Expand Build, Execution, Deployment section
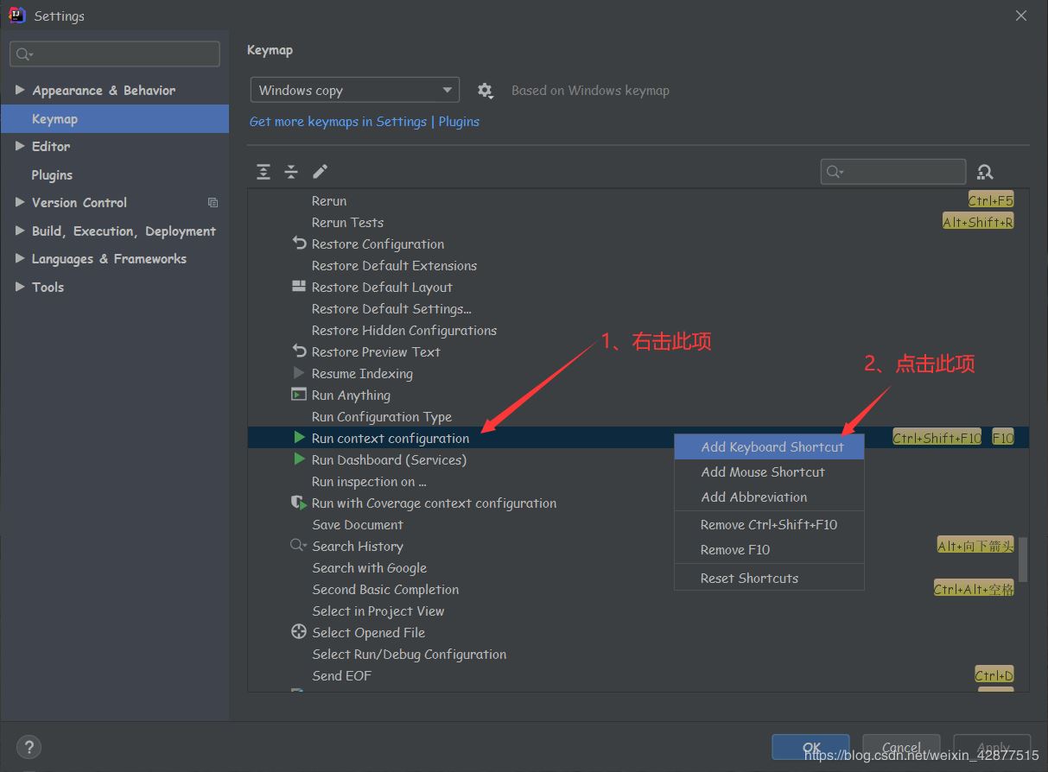This screenshot has height=772, width=1048. click(x=20, y=231)
